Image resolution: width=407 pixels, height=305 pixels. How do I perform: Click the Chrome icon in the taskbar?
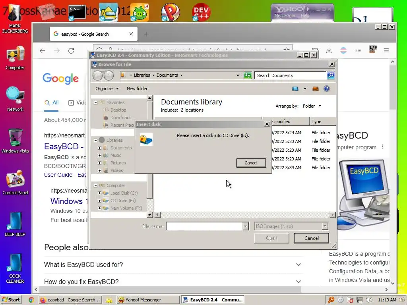31,300
